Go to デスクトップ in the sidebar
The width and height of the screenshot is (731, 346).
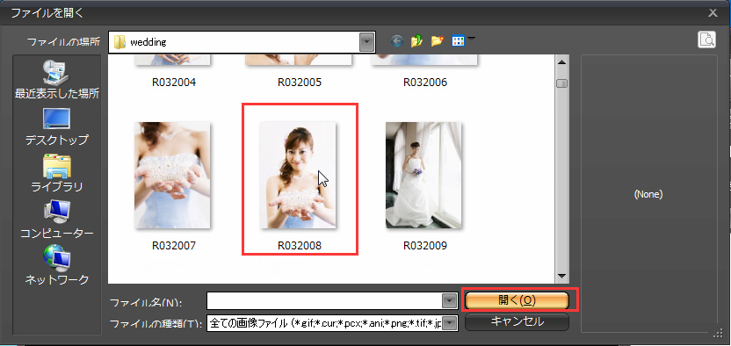point(57,126)
